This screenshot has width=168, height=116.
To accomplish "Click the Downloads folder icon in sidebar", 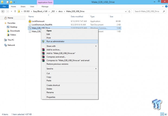I will click(x=8, y=31).
